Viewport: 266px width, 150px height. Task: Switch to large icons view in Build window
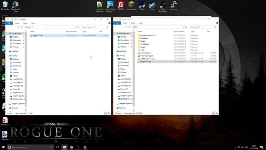(217, 113)
